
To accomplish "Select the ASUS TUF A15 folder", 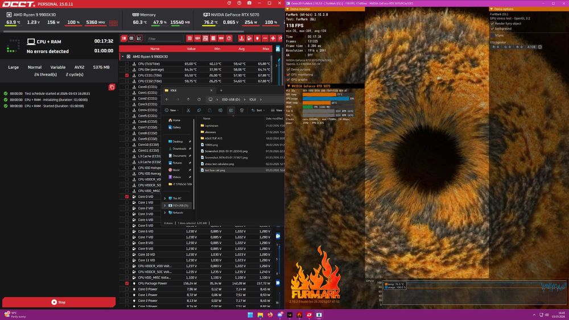I will click(x=212, y=139).
